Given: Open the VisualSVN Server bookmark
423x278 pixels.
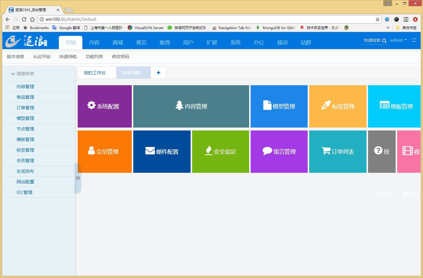Looking at the screenshot, I should (146, 28).
